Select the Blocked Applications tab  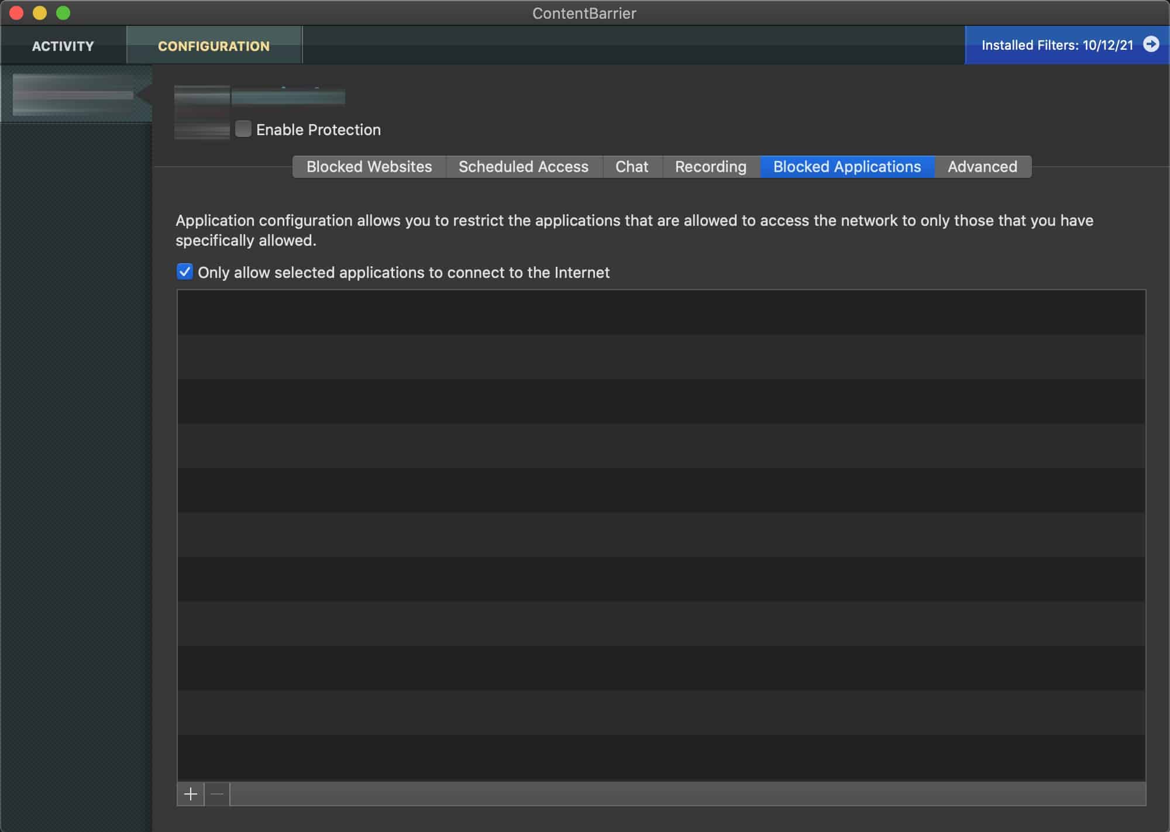point(847,167)
